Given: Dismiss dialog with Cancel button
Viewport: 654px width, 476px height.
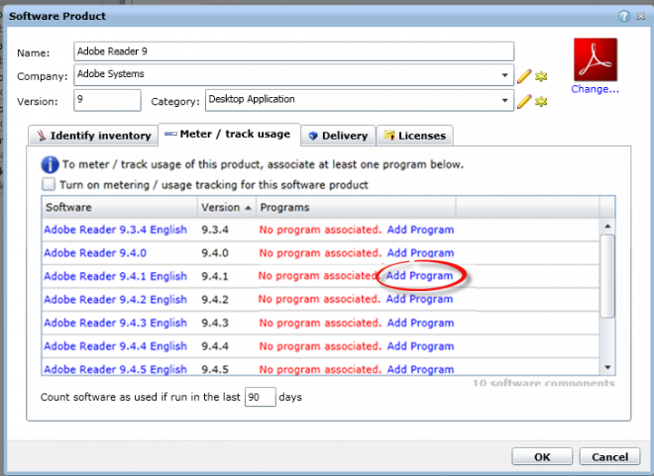Looking at the screenshot, I should click(609, 456).
